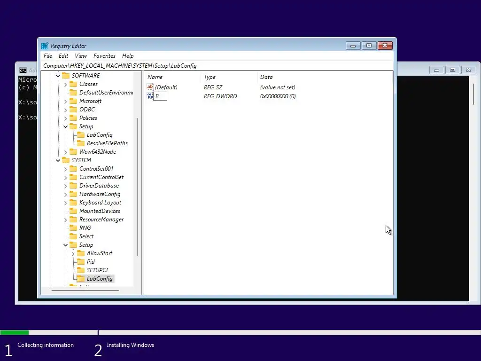The width and height of the screenshot is (481, 361).
Task: Select the Keyboard Layout folder icon
Action: point(73,202)
